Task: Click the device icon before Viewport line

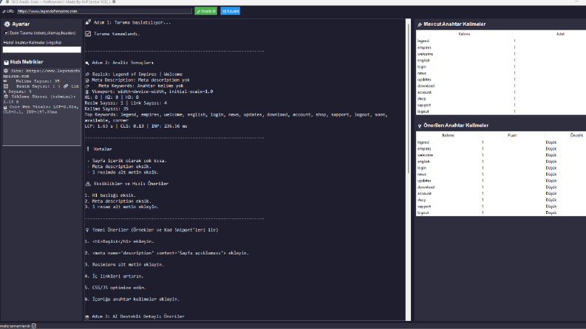Action: pyautogui.click(x=87, y=91)
